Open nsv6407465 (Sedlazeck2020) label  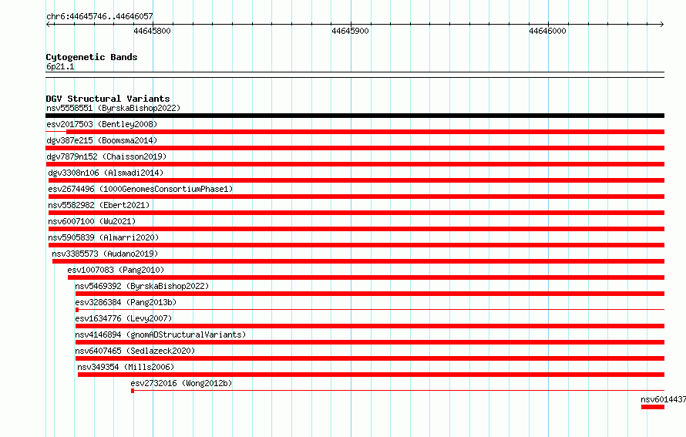coord(135,351)
